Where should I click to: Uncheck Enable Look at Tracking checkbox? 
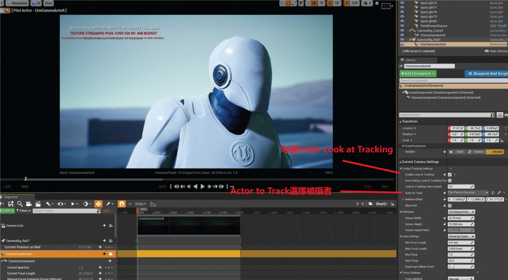pos(449,174)
